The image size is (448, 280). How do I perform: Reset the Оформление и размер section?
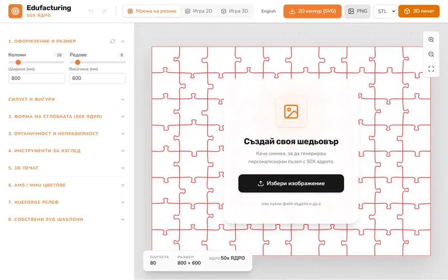(113, 41)
